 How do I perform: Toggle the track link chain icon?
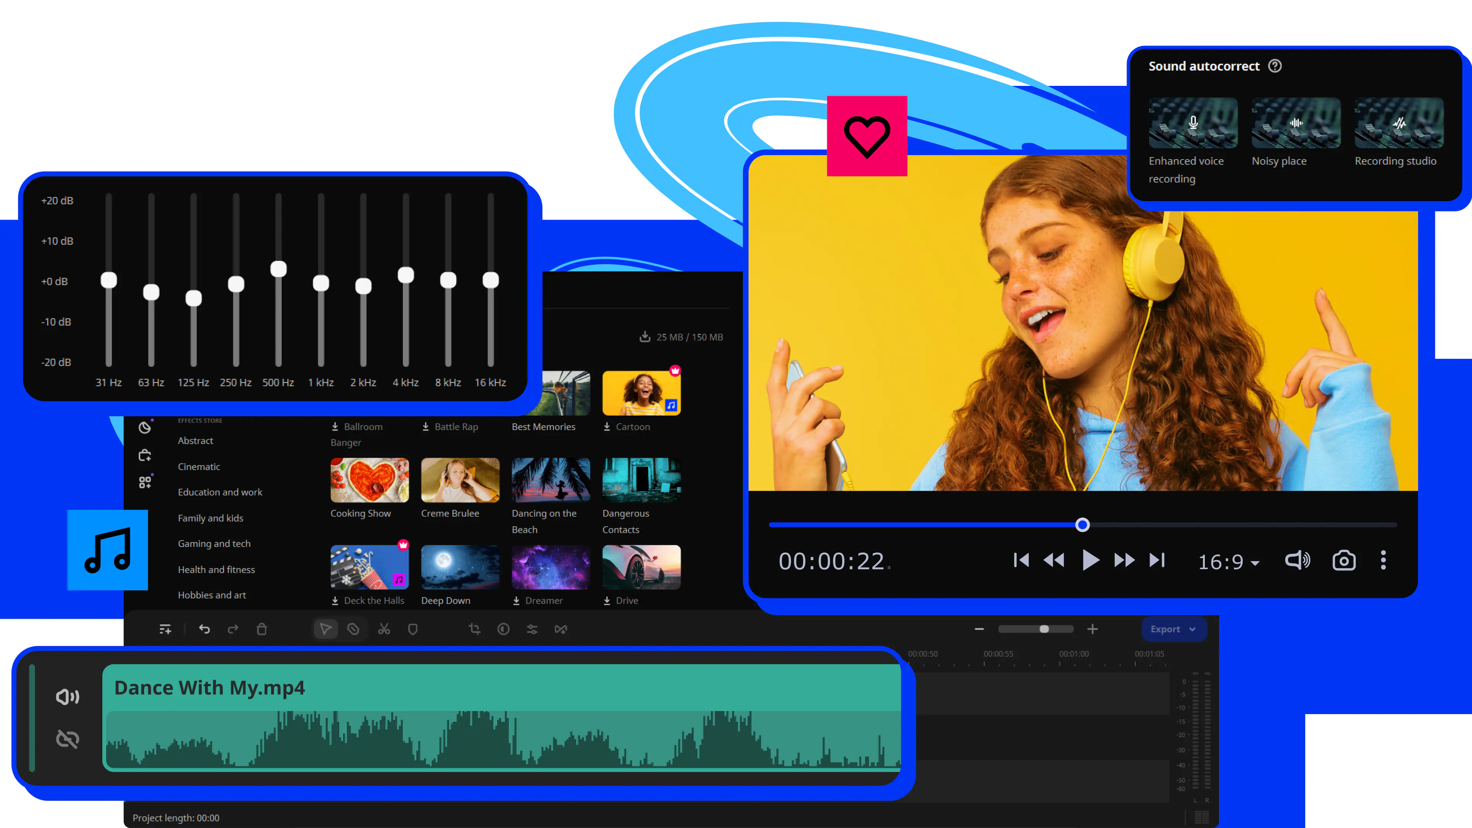pos(67,739)
